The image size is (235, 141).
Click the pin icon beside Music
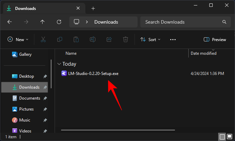pyautogui.click(x=45, y=120)
